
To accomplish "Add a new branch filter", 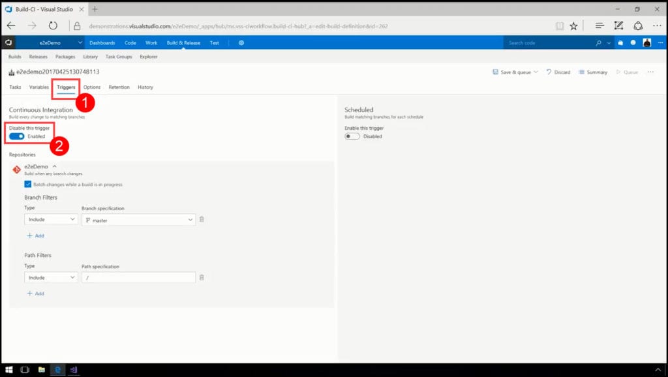I will 35,235.
